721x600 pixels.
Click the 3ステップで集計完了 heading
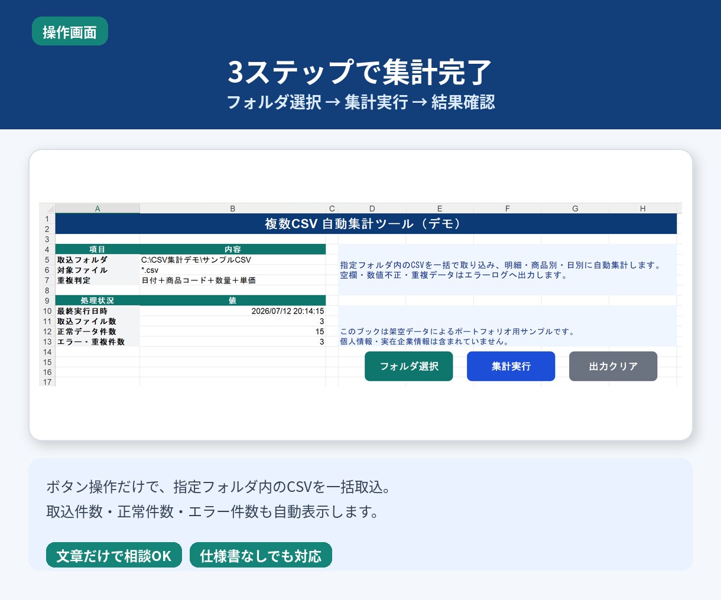360,72
